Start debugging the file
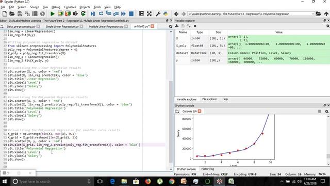This screenshot has width=330, height=186. (93, 14)
